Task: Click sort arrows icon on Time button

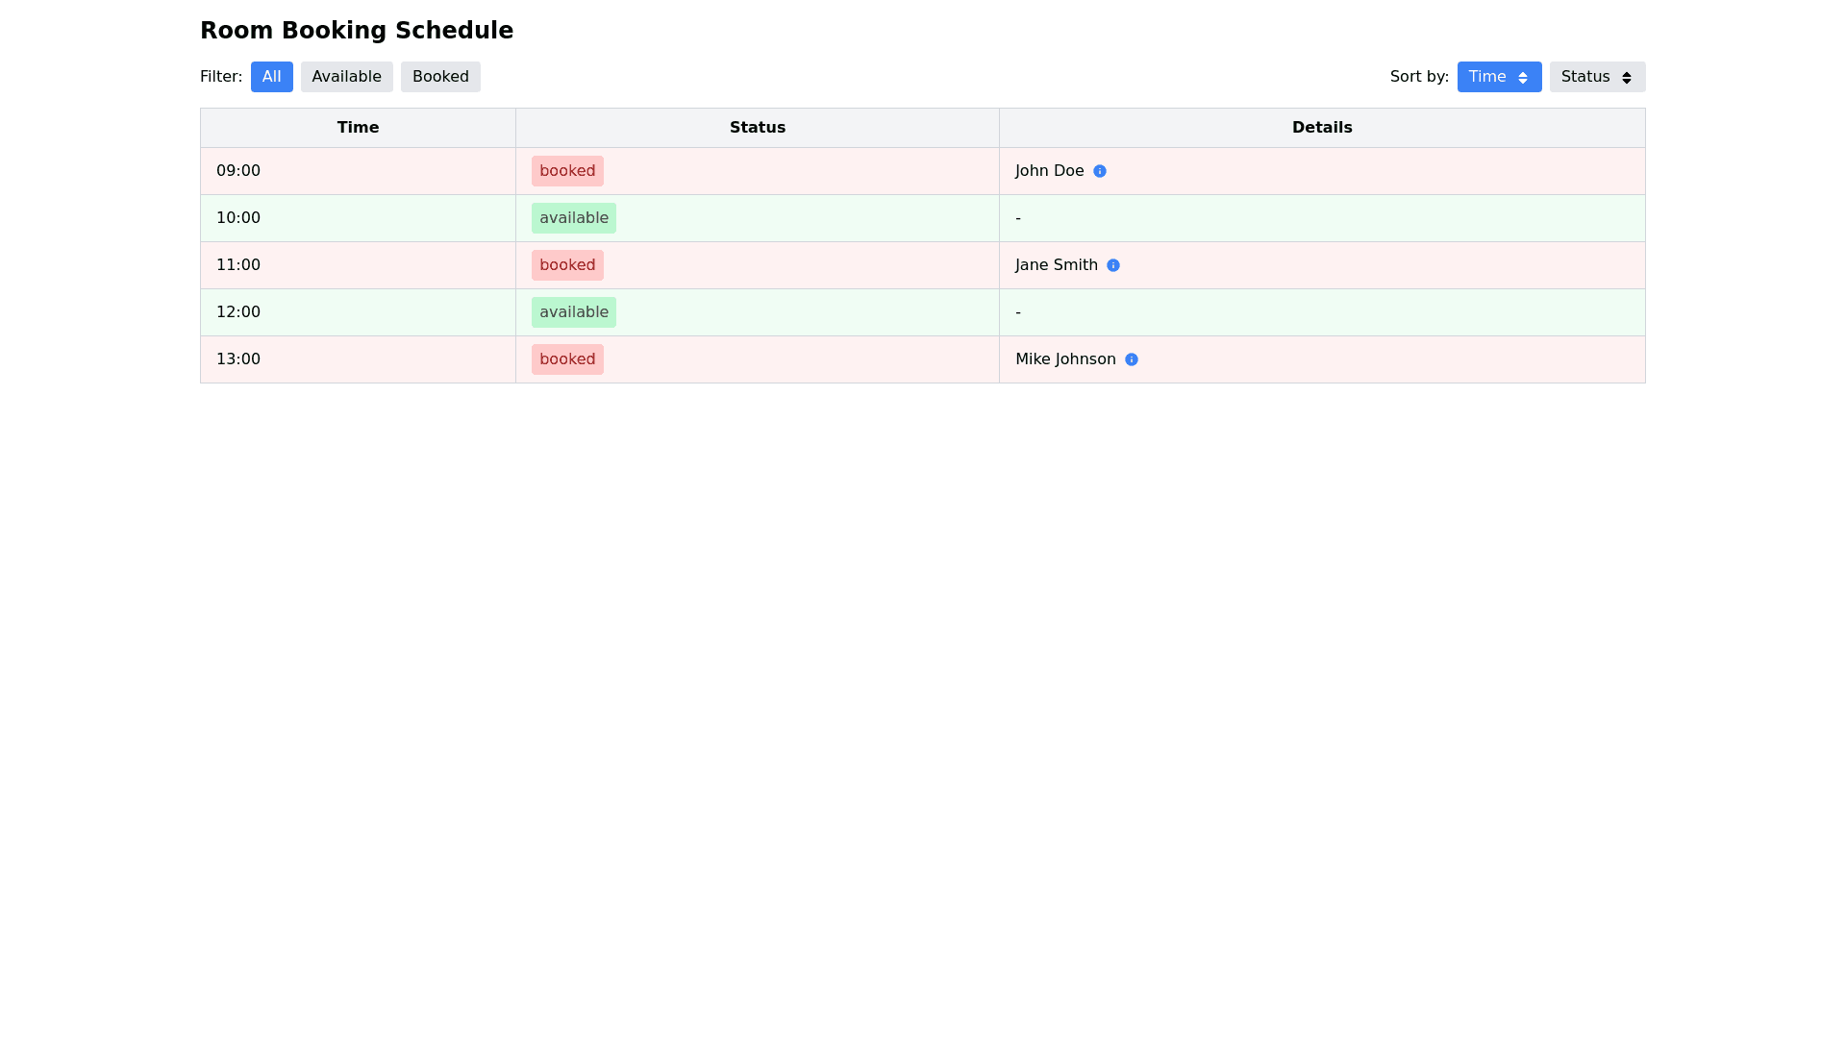Action: 1522,78
